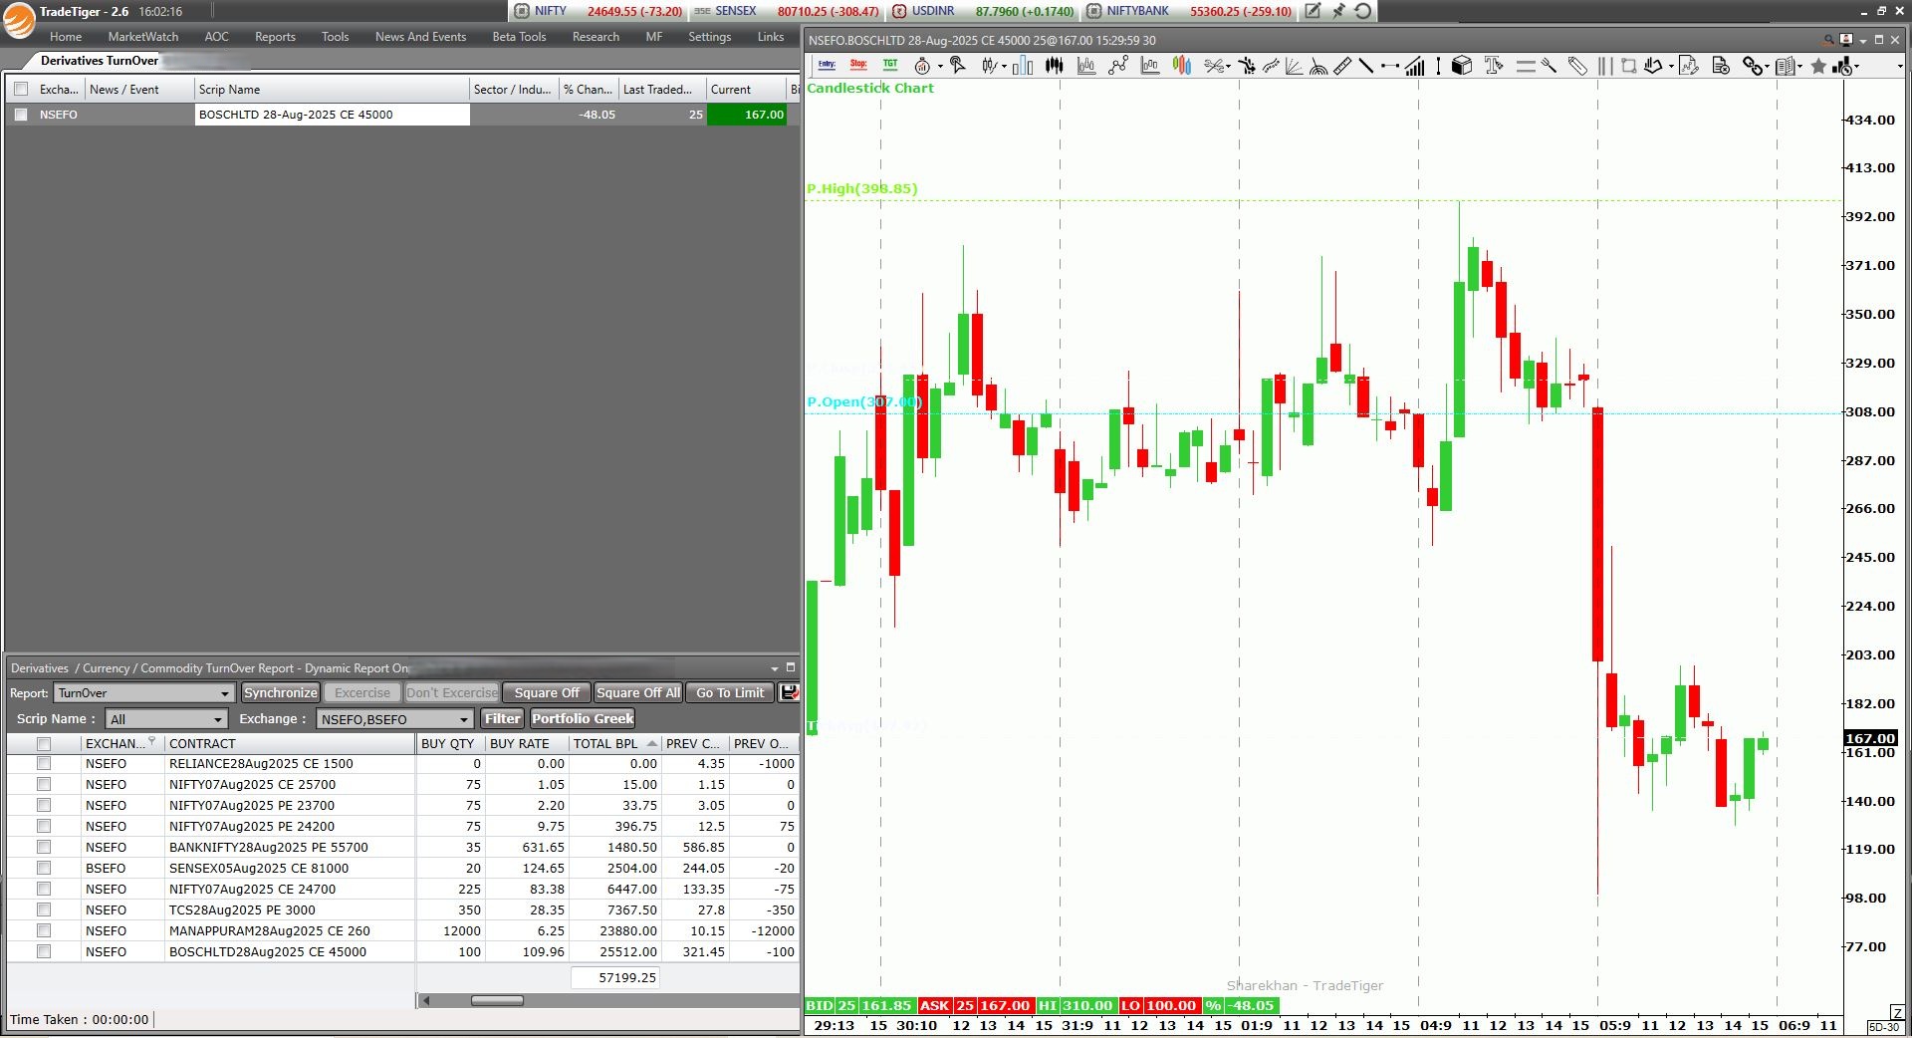This screenshot has width=1912, height=1038.
Task: Select the horizontal segment line tool
Action: [1390, 66]
